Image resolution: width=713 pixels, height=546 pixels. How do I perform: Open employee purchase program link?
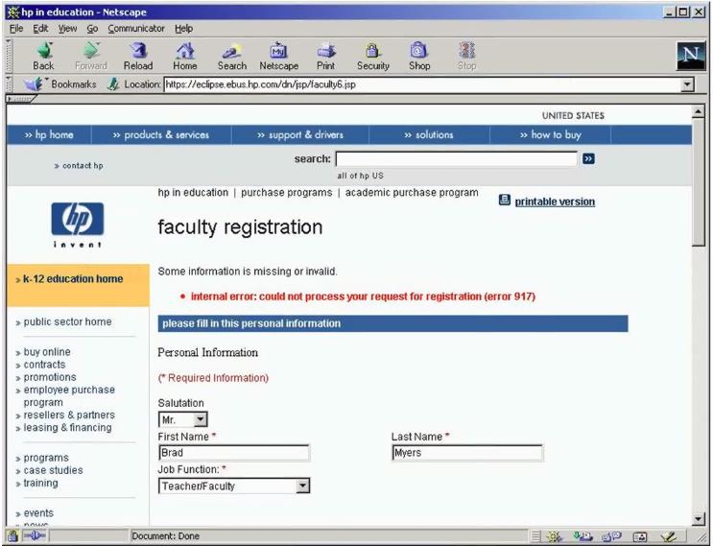pyautogui.click(x=69, y=396)
